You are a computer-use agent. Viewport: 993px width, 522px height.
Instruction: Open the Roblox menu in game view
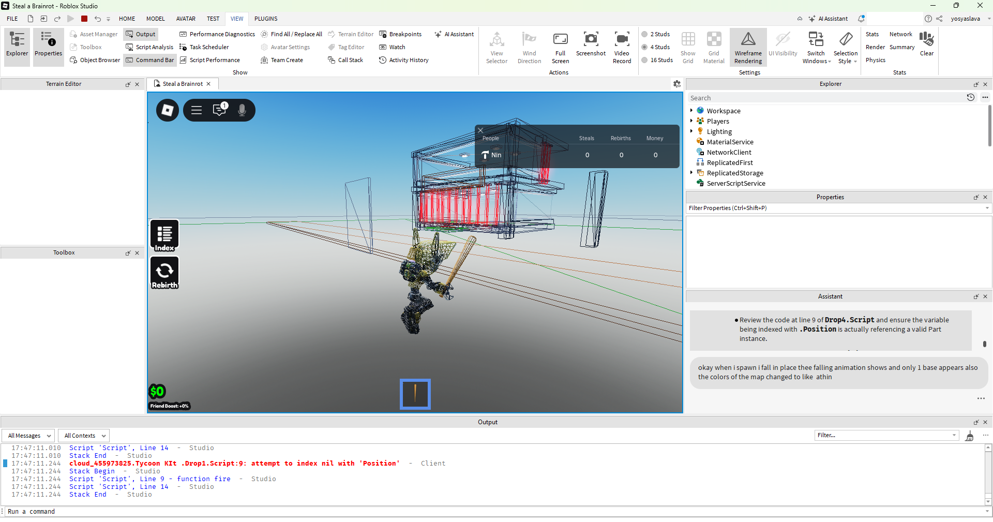168,110
